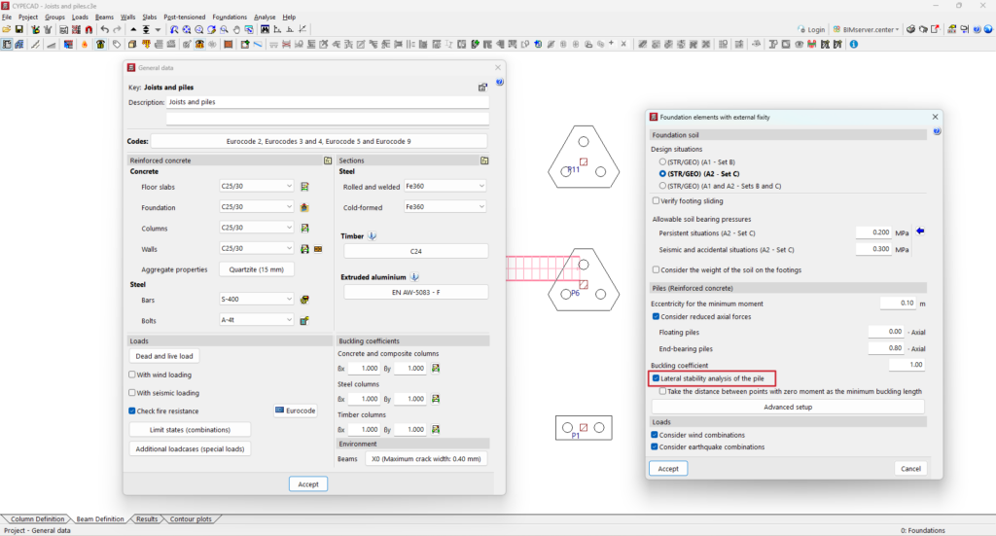
Task: Click Additional loadcases (special loads) button
Action: coord(190,449)
